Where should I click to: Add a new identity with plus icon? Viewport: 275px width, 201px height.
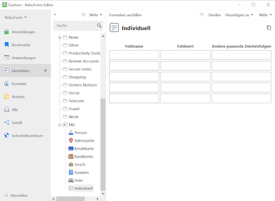pyautogui.click(x=45, y=70)
